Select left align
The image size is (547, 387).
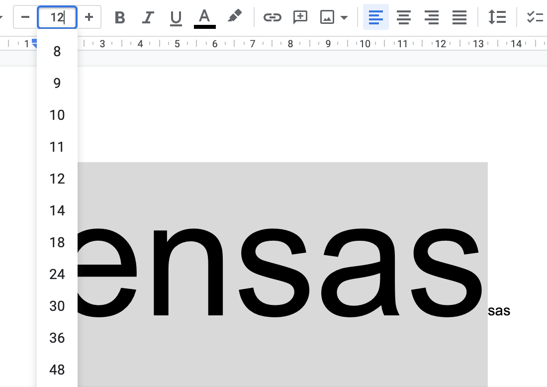coord(376,17)
